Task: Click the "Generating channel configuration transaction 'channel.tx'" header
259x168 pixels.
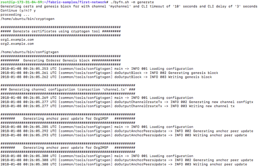Action: 68,89
